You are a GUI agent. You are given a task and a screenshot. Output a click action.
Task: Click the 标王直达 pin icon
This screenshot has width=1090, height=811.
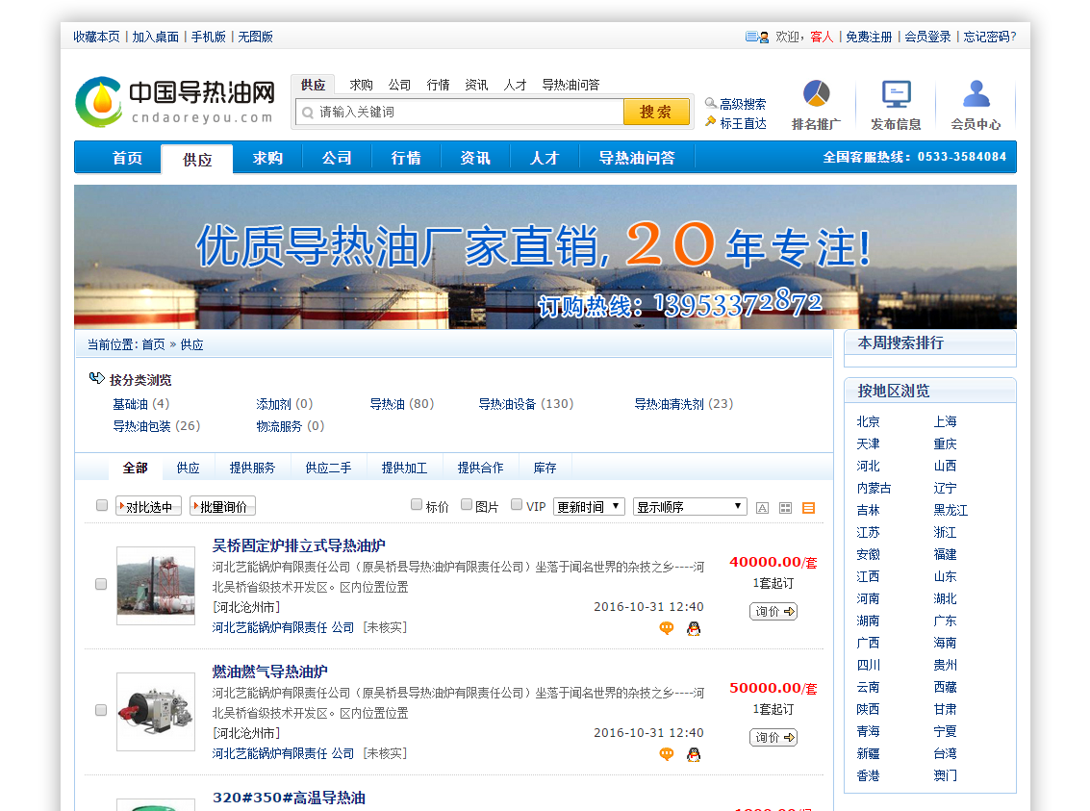pos(710,122)
